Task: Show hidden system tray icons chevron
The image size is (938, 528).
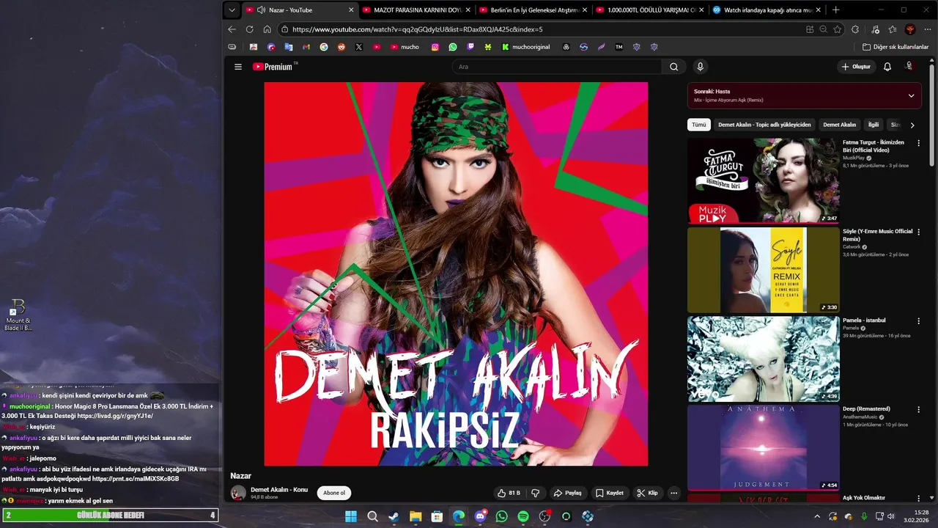Action: (x=818, y=516)
